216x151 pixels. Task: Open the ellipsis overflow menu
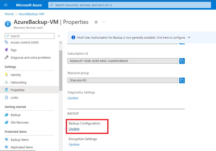[x=103, y=22]
